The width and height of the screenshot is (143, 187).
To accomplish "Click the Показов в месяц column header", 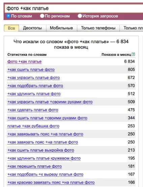I will tap(116, 55).
